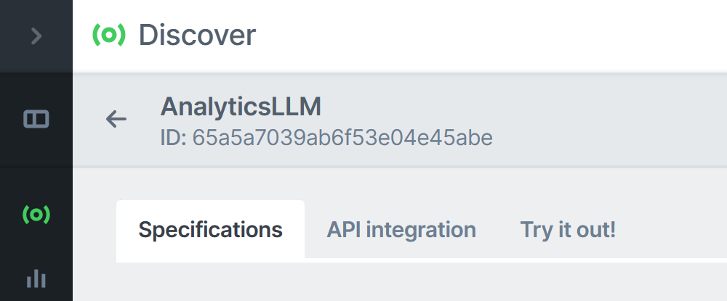The width and height of the screenshot is (727, 301).
Task: Click the green Discover logo beside the title
Action: pyautogui.click(x=109, y=35)
